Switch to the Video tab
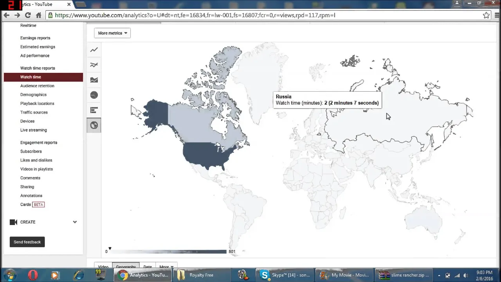501x282 pixels. pos(103,267)
